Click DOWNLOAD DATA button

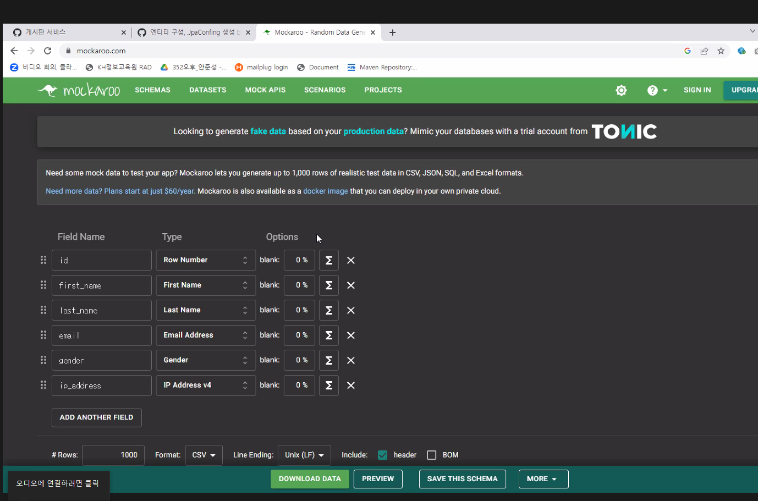310,479
